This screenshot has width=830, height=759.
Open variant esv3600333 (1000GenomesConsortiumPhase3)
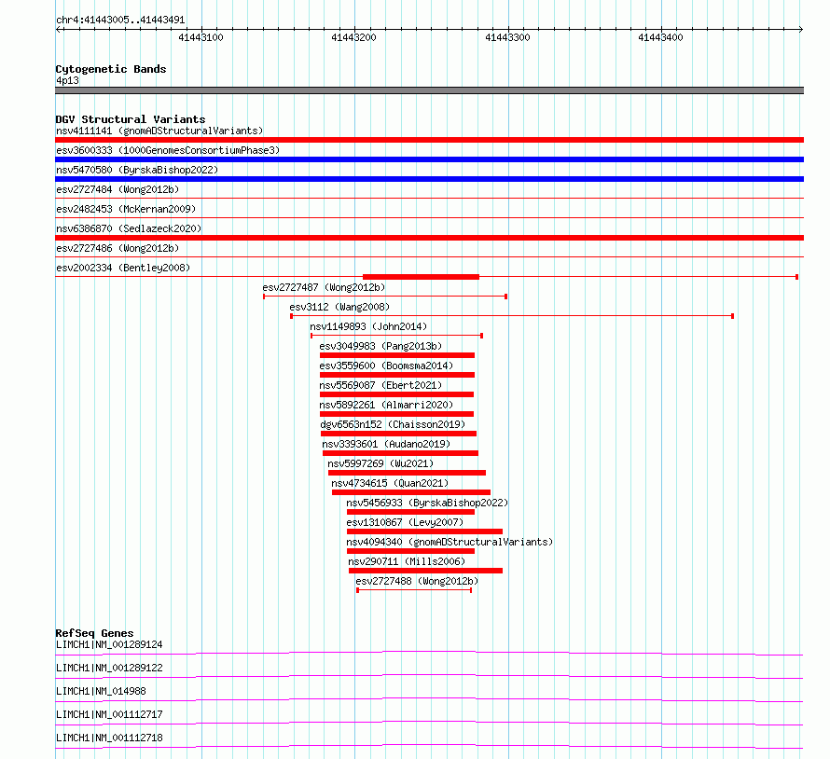coord(168,150)
